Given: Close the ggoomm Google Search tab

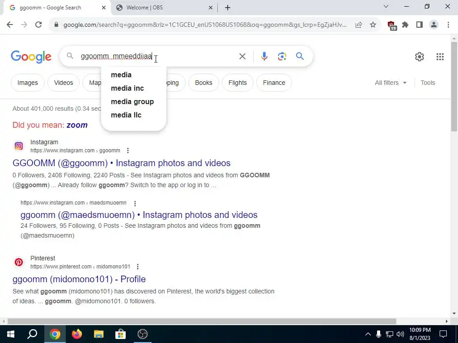Looking at the screenshot, I should click(x=104, y=8).
